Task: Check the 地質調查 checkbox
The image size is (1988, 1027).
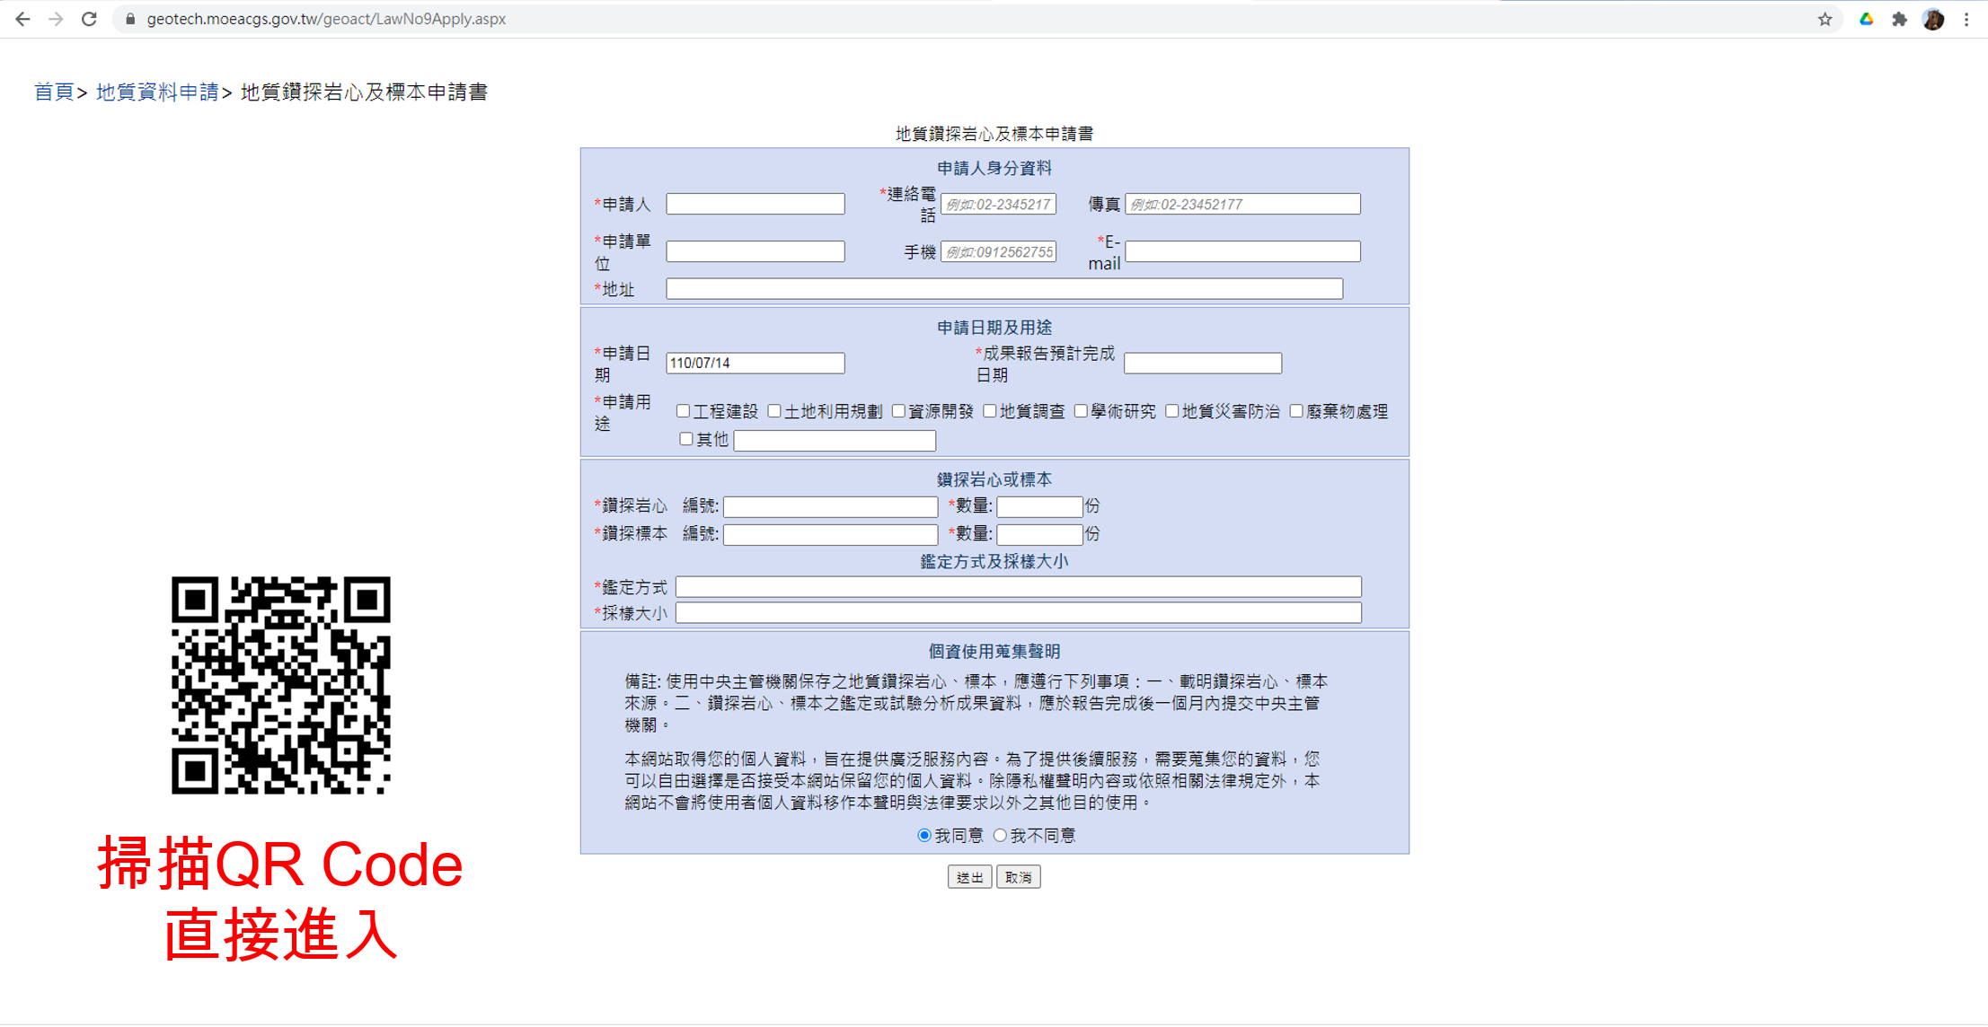Action: [x=990, y=411]
